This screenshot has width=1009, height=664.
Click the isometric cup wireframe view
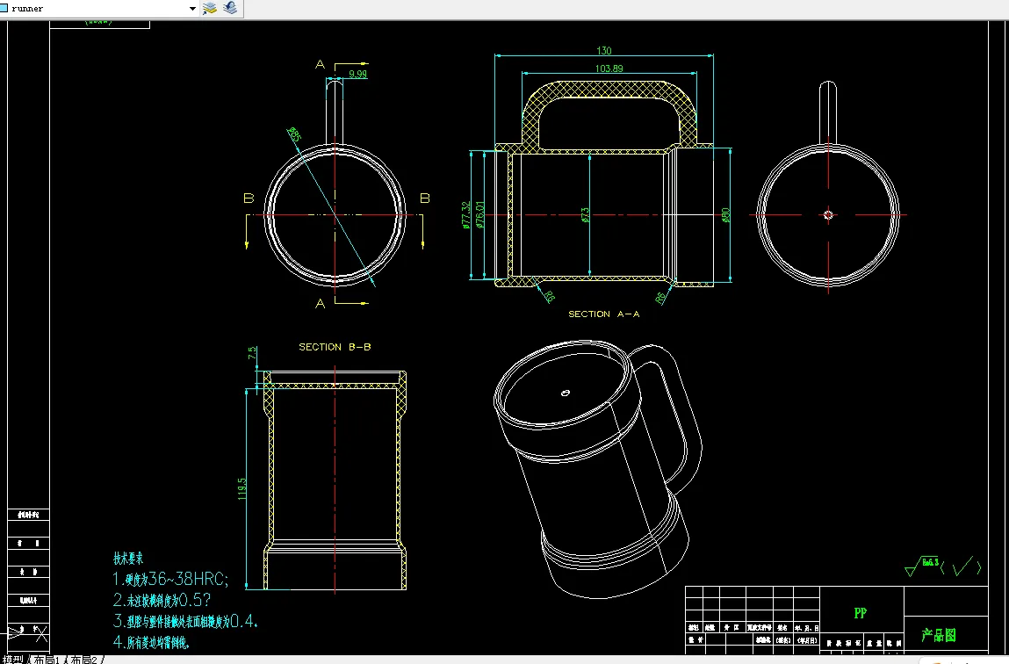pos(597,468)
